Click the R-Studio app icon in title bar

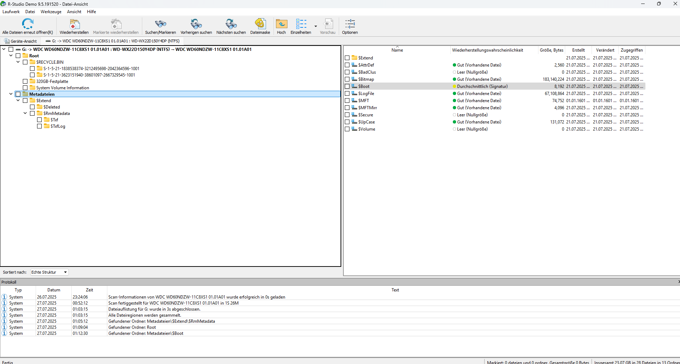coord(4,4)
